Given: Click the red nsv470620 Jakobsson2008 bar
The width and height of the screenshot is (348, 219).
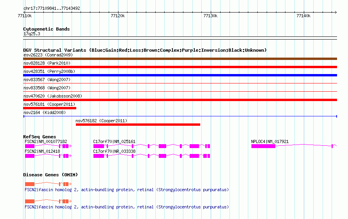Looking at the screenshot, I should pos(180,100).
